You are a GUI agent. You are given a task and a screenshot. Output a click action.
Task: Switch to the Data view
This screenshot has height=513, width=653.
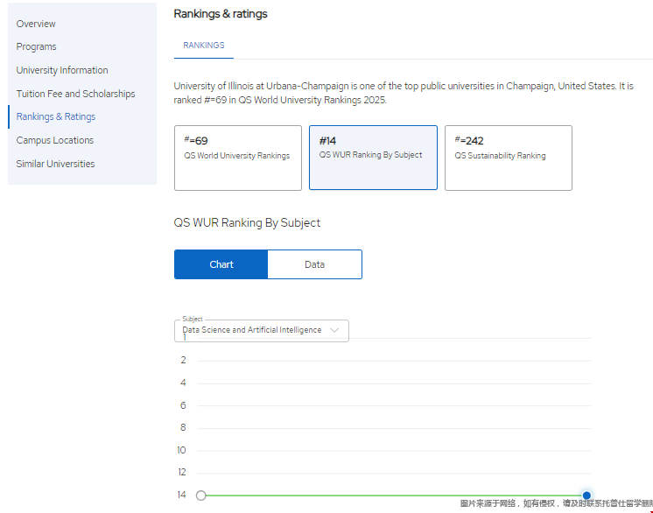click(314, 264)
